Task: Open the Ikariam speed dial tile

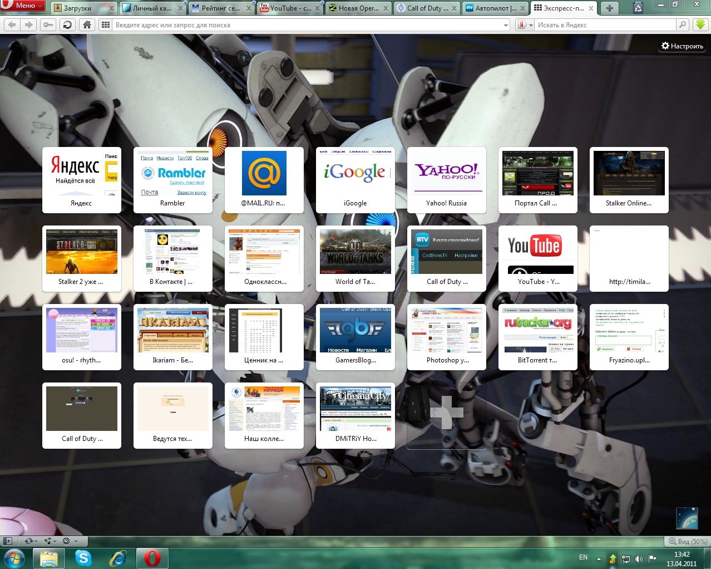Action: pyautogui.click(x=173, y=337)
